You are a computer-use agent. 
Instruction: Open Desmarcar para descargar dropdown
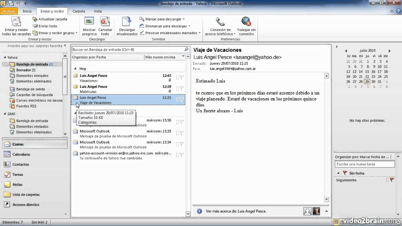165,26
